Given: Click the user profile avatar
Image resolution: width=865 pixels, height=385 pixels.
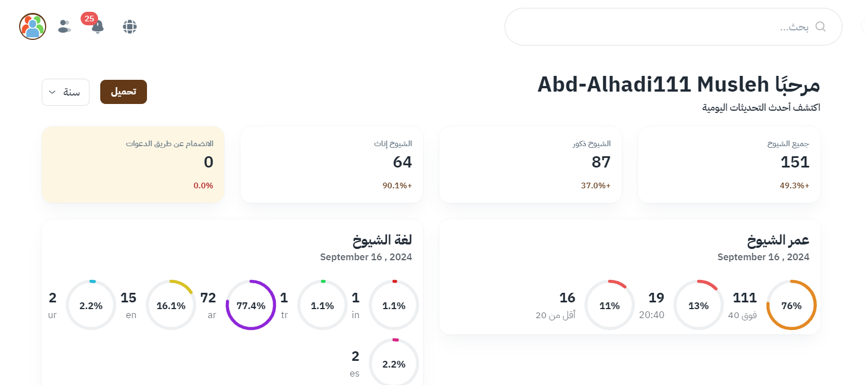Looking at the screenshot, I should [x=33, y=26].
